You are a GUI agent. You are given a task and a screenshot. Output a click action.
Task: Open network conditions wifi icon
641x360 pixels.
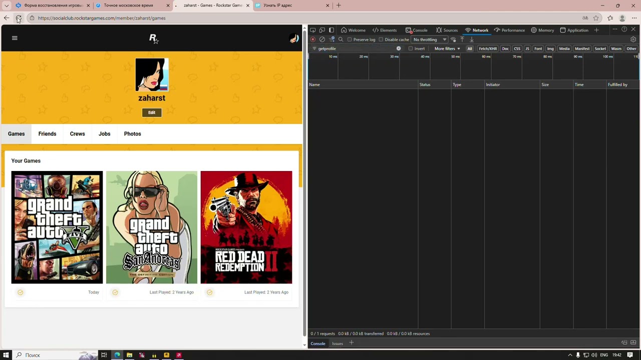pos(453,39)
